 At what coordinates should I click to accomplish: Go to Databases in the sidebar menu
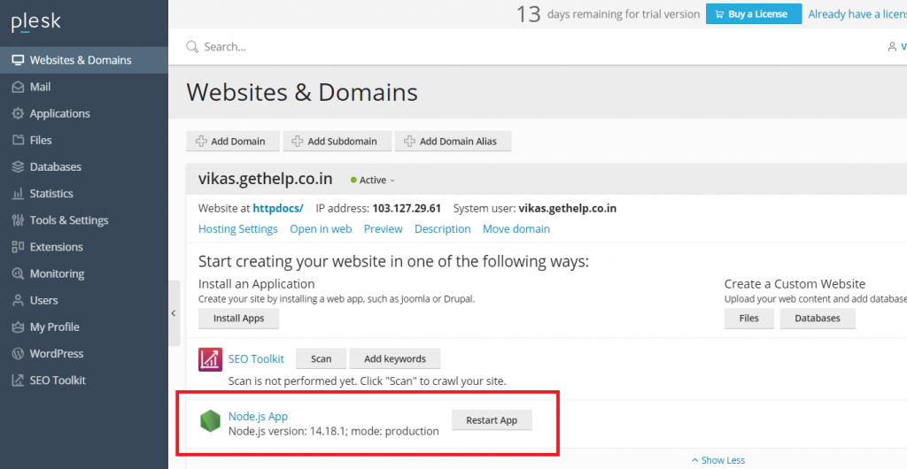coord(55,167)
